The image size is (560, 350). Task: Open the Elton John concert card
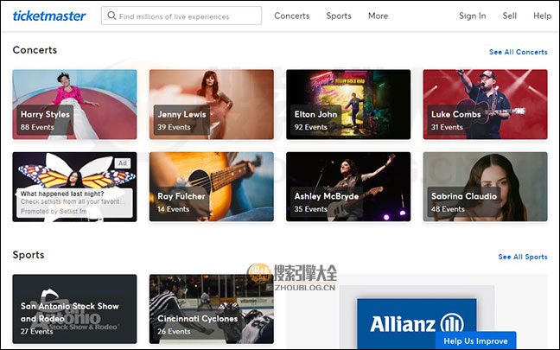point(348,105)
